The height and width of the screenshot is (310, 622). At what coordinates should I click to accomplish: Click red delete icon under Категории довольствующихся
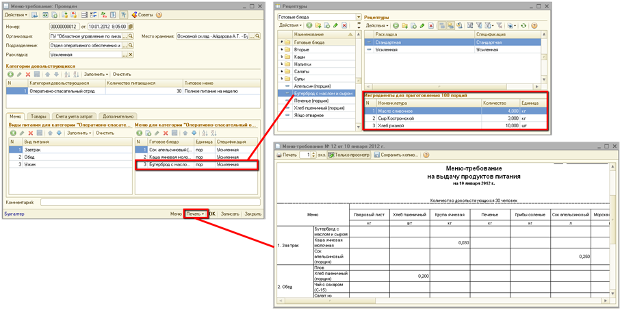click(28, 74)
